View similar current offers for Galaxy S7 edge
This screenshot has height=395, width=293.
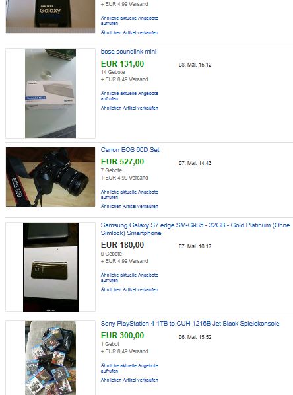click(x=129, y=277)
